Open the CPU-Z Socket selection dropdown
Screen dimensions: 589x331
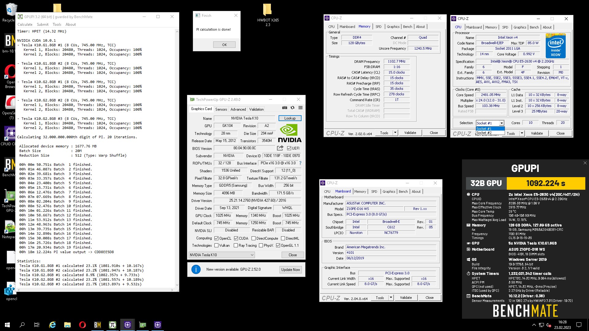490,123
